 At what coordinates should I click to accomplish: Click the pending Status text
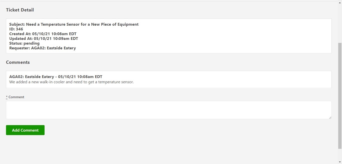pyautogui.click(x=24, y=43)
